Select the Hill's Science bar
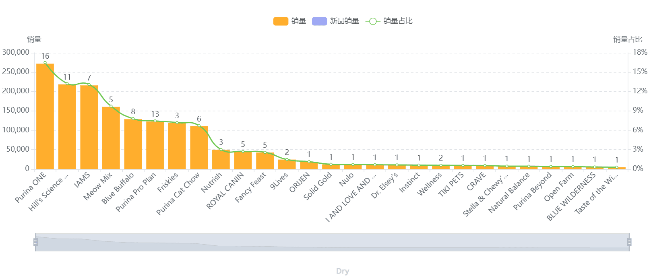Screen dimensions: 649x280 coord(67,127)
